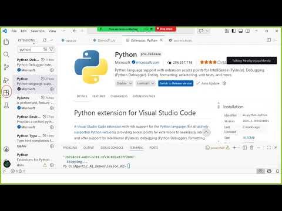The height and width of the screenshot is (211, 282).
Task: Click the Disable extension button
Action: 122,83
